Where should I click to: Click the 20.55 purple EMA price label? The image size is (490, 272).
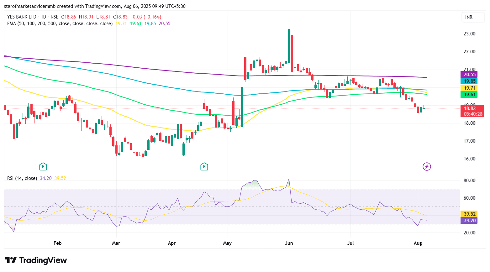469,75
